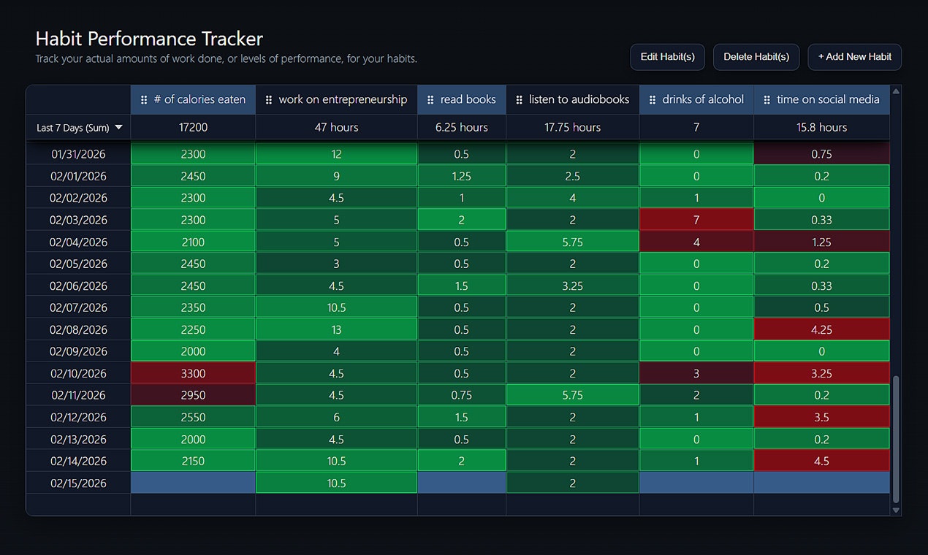Select the red 3300 calories cell on 02/10/2026
This screenshot has height=555, width=928.
pos(193,372)
